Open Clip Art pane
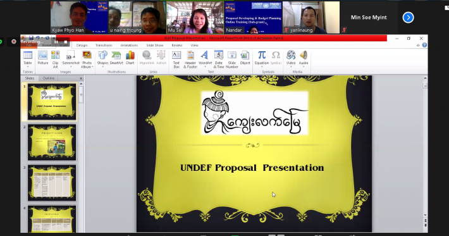Image resolution: width=449 pixels, height=236 pixels. point(55,59)
